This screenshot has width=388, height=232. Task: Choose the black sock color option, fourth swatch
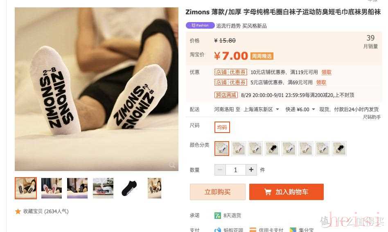(272, 149)
